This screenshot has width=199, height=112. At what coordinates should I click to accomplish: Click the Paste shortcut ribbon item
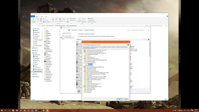[47, 22]
